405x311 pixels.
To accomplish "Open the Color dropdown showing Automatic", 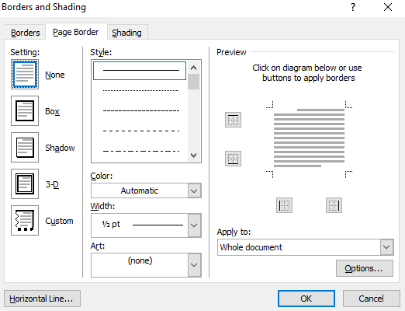I will pos(146,190).
